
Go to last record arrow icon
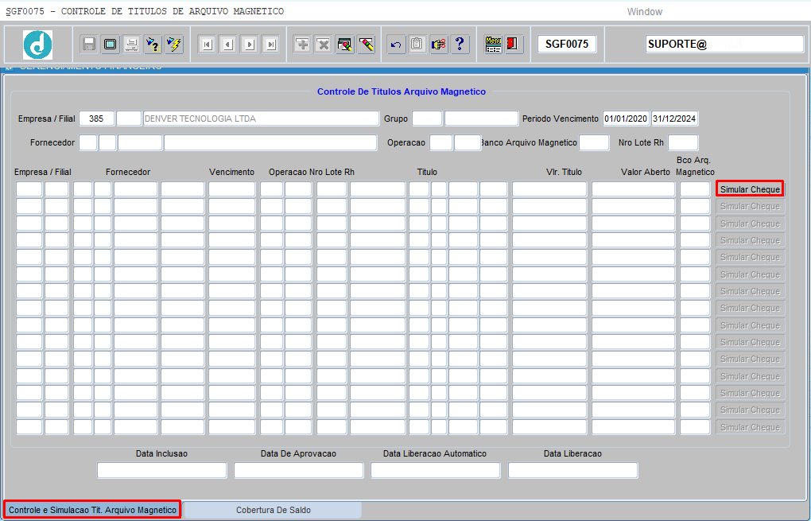coord(270,45)
